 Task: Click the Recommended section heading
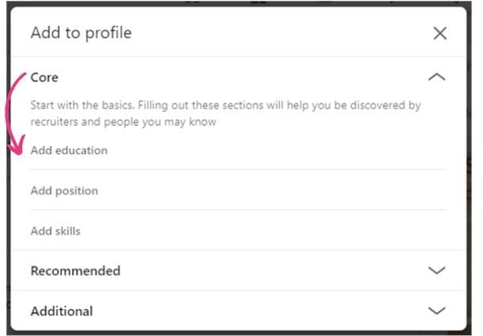(75, 270)
